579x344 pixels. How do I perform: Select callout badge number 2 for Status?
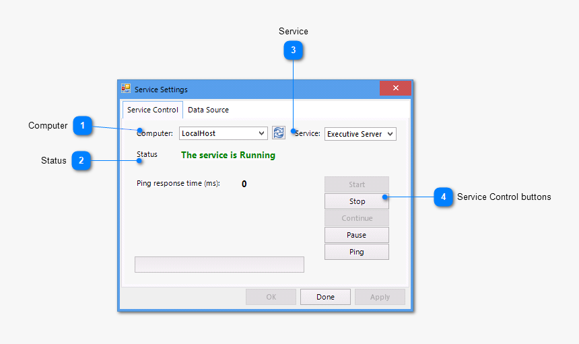point(81,160)
